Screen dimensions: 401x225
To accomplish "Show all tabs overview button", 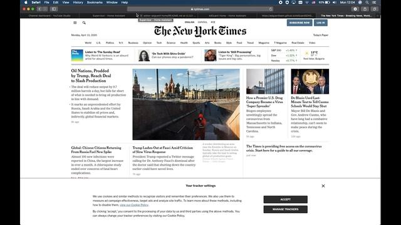I will click(x=375, y=9).
